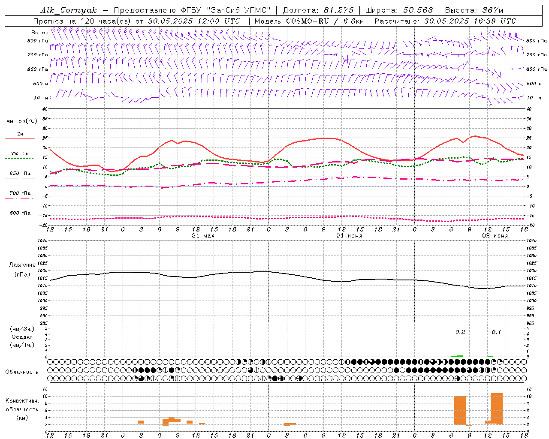
Task: Select the Прогноз на 120 часа(ов) text
Action: pos(82,21)
